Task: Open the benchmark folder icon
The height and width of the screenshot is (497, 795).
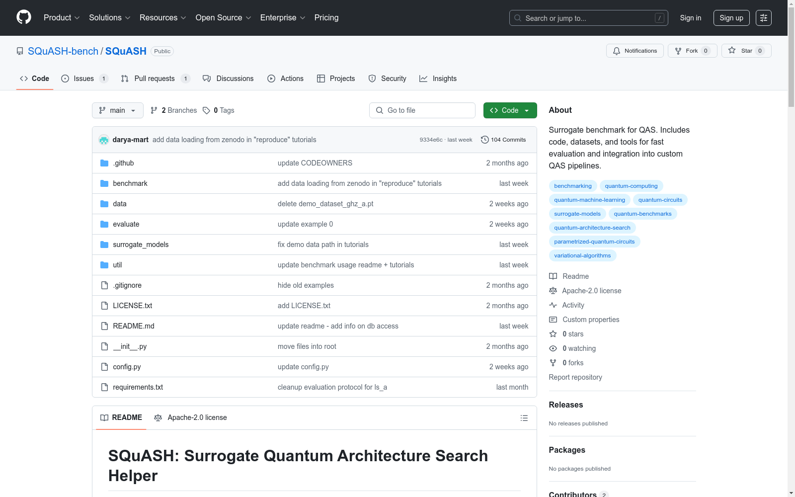Action: pyautogui.click(x=104, y=183)
